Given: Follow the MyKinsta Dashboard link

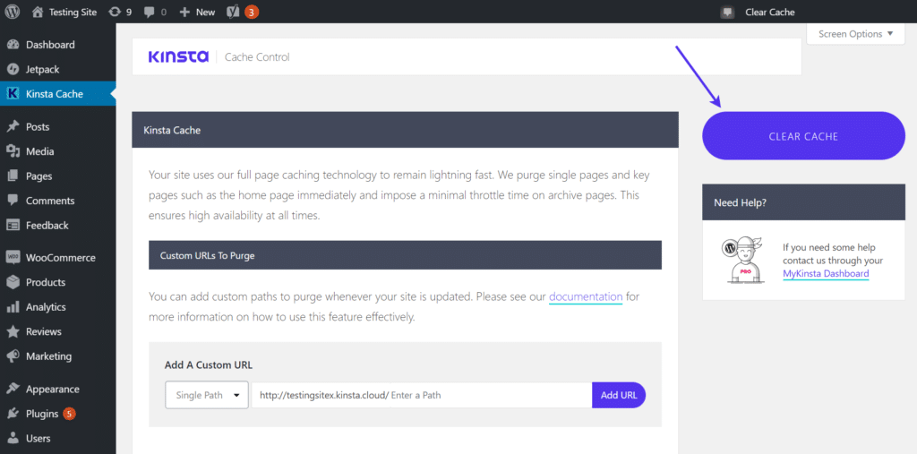Looking at the screenshot, I should [826, 274].
